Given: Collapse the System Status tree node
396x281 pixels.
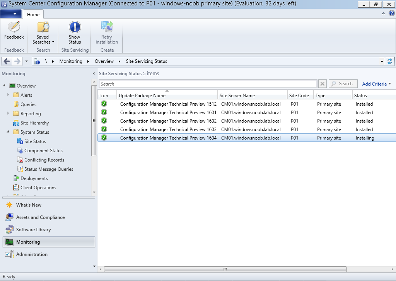Looking at the screenshot, I should (x=8, y=132).
